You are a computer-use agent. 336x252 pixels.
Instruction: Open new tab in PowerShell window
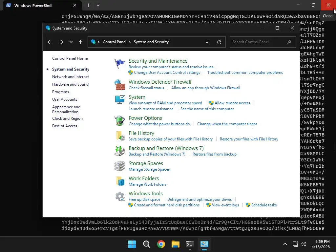point(88,5)
